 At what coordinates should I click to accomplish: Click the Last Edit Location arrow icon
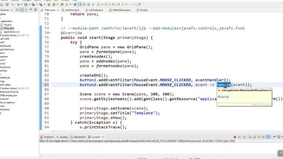(x=114, y=4)
